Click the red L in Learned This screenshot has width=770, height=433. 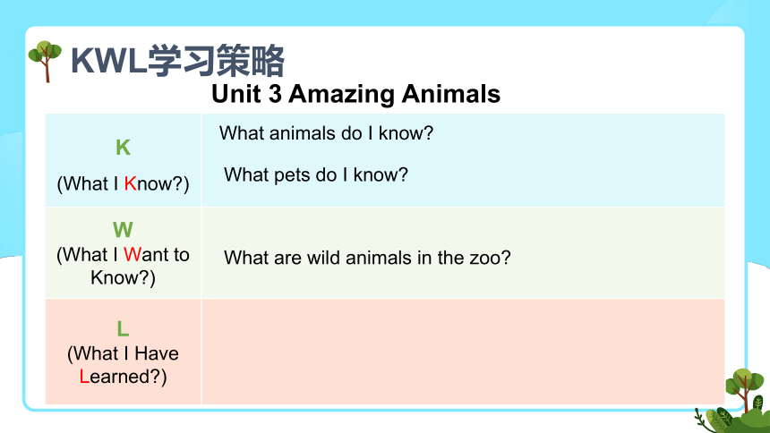84,377
